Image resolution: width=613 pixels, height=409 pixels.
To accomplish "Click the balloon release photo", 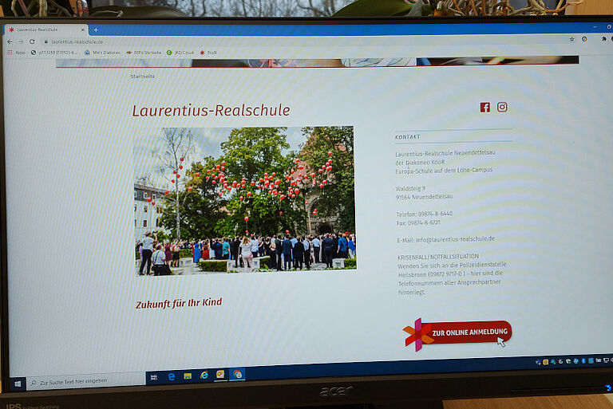I will click(x=245, y=201).
